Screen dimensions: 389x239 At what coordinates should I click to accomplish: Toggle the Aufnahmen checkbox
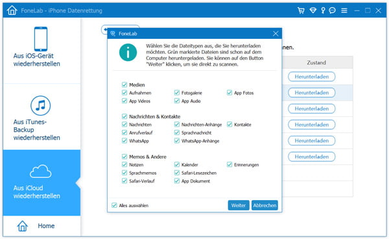point(124,93)
